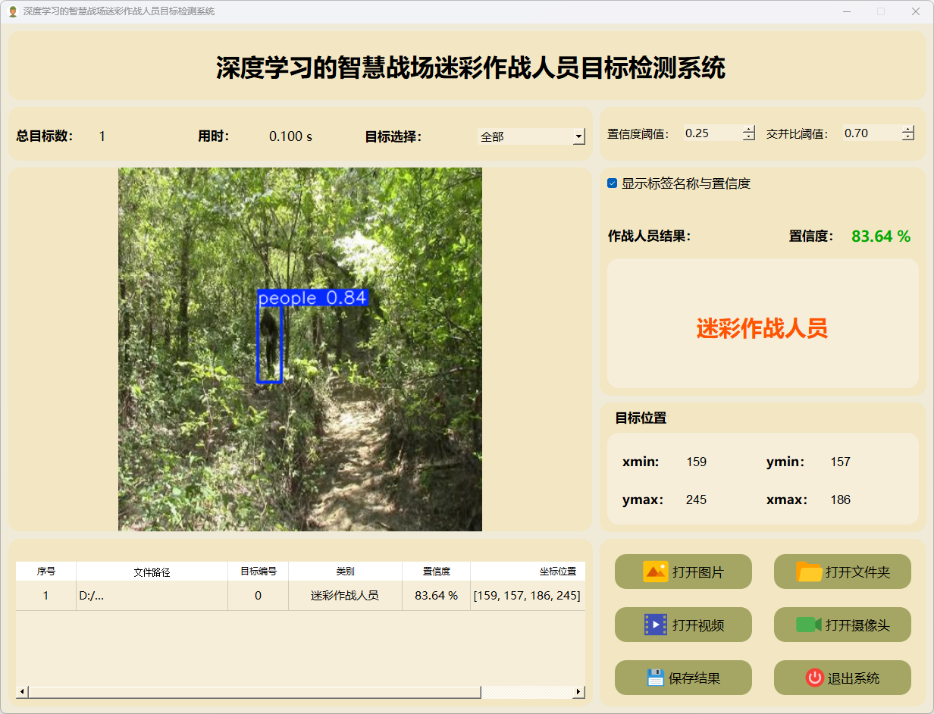Click the film strip icon for Open Video
The image size is (934, 714).
point(655,625)
